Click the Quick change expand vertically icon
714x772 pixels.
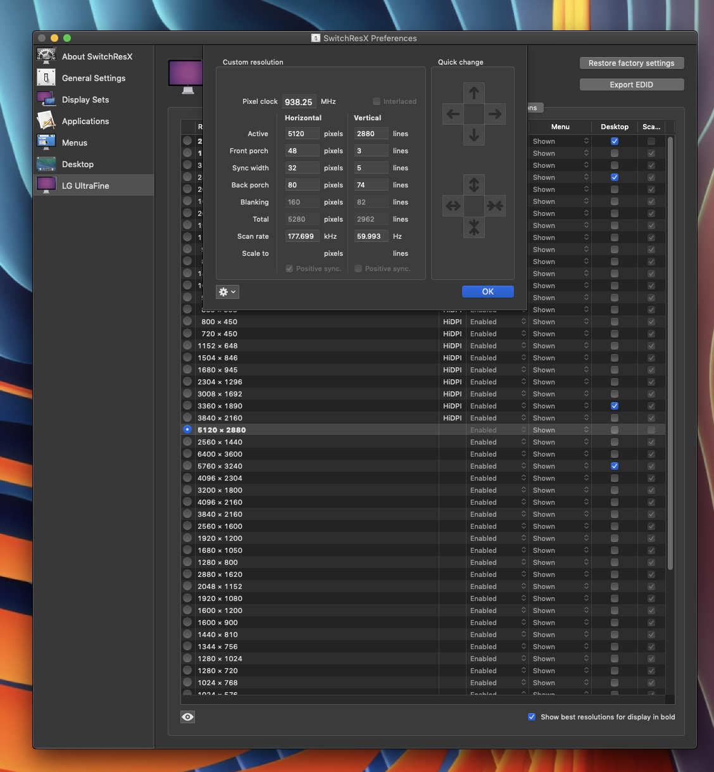pos(474,185)
